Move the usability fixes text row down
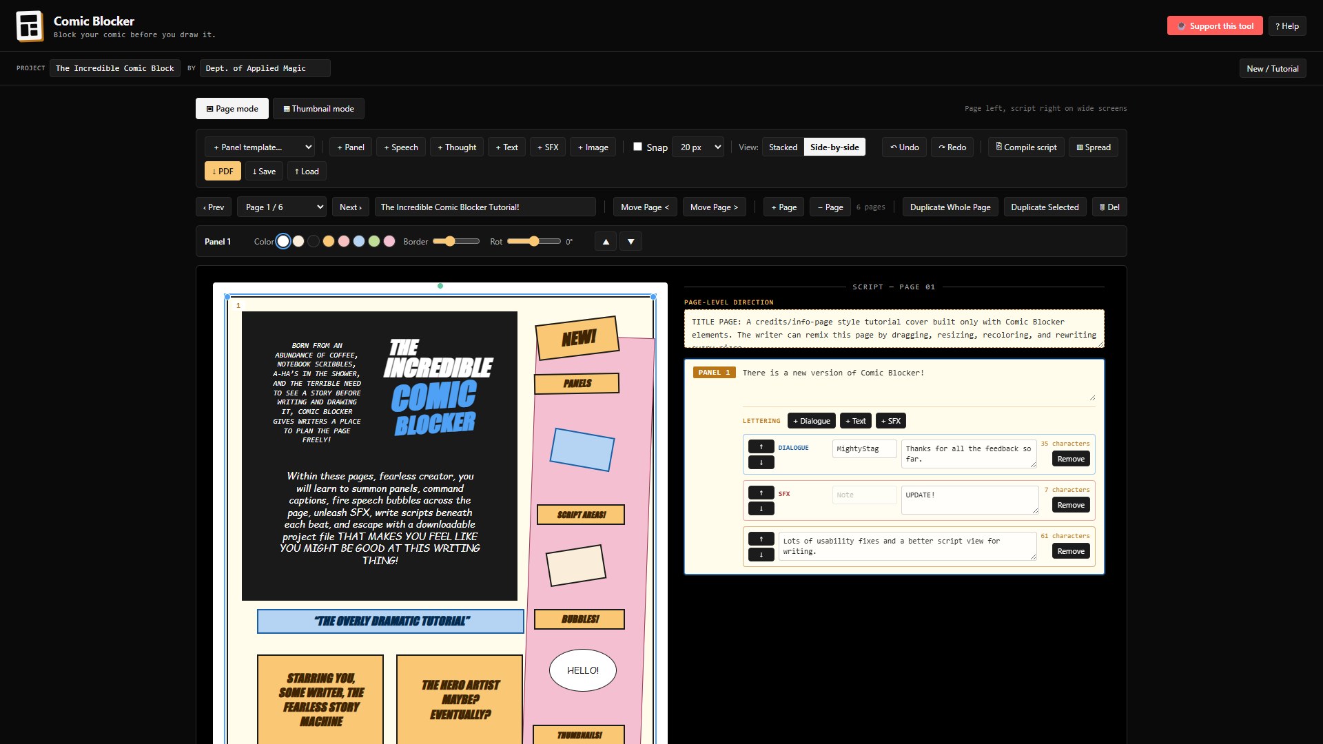 [x=761, y=555]
